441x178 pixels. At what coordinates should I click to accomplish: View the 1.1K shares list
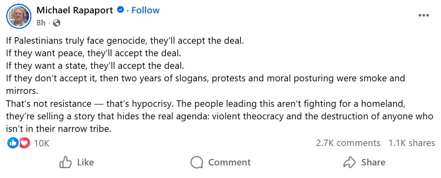click(411, 143)
